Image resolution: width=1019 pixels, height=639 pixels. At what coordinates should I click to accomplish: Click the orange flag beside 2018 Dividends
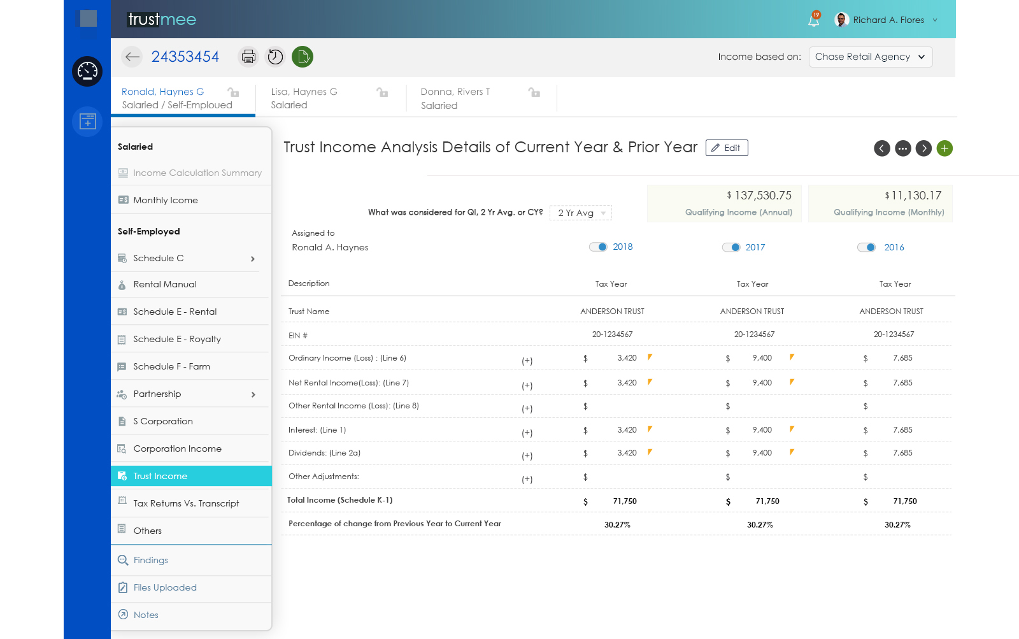[650, 452]
